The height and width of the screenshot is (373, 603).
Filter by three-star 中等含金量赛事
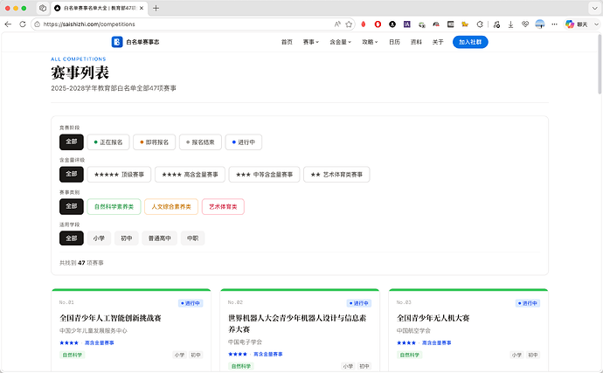(x=264, y=174)
